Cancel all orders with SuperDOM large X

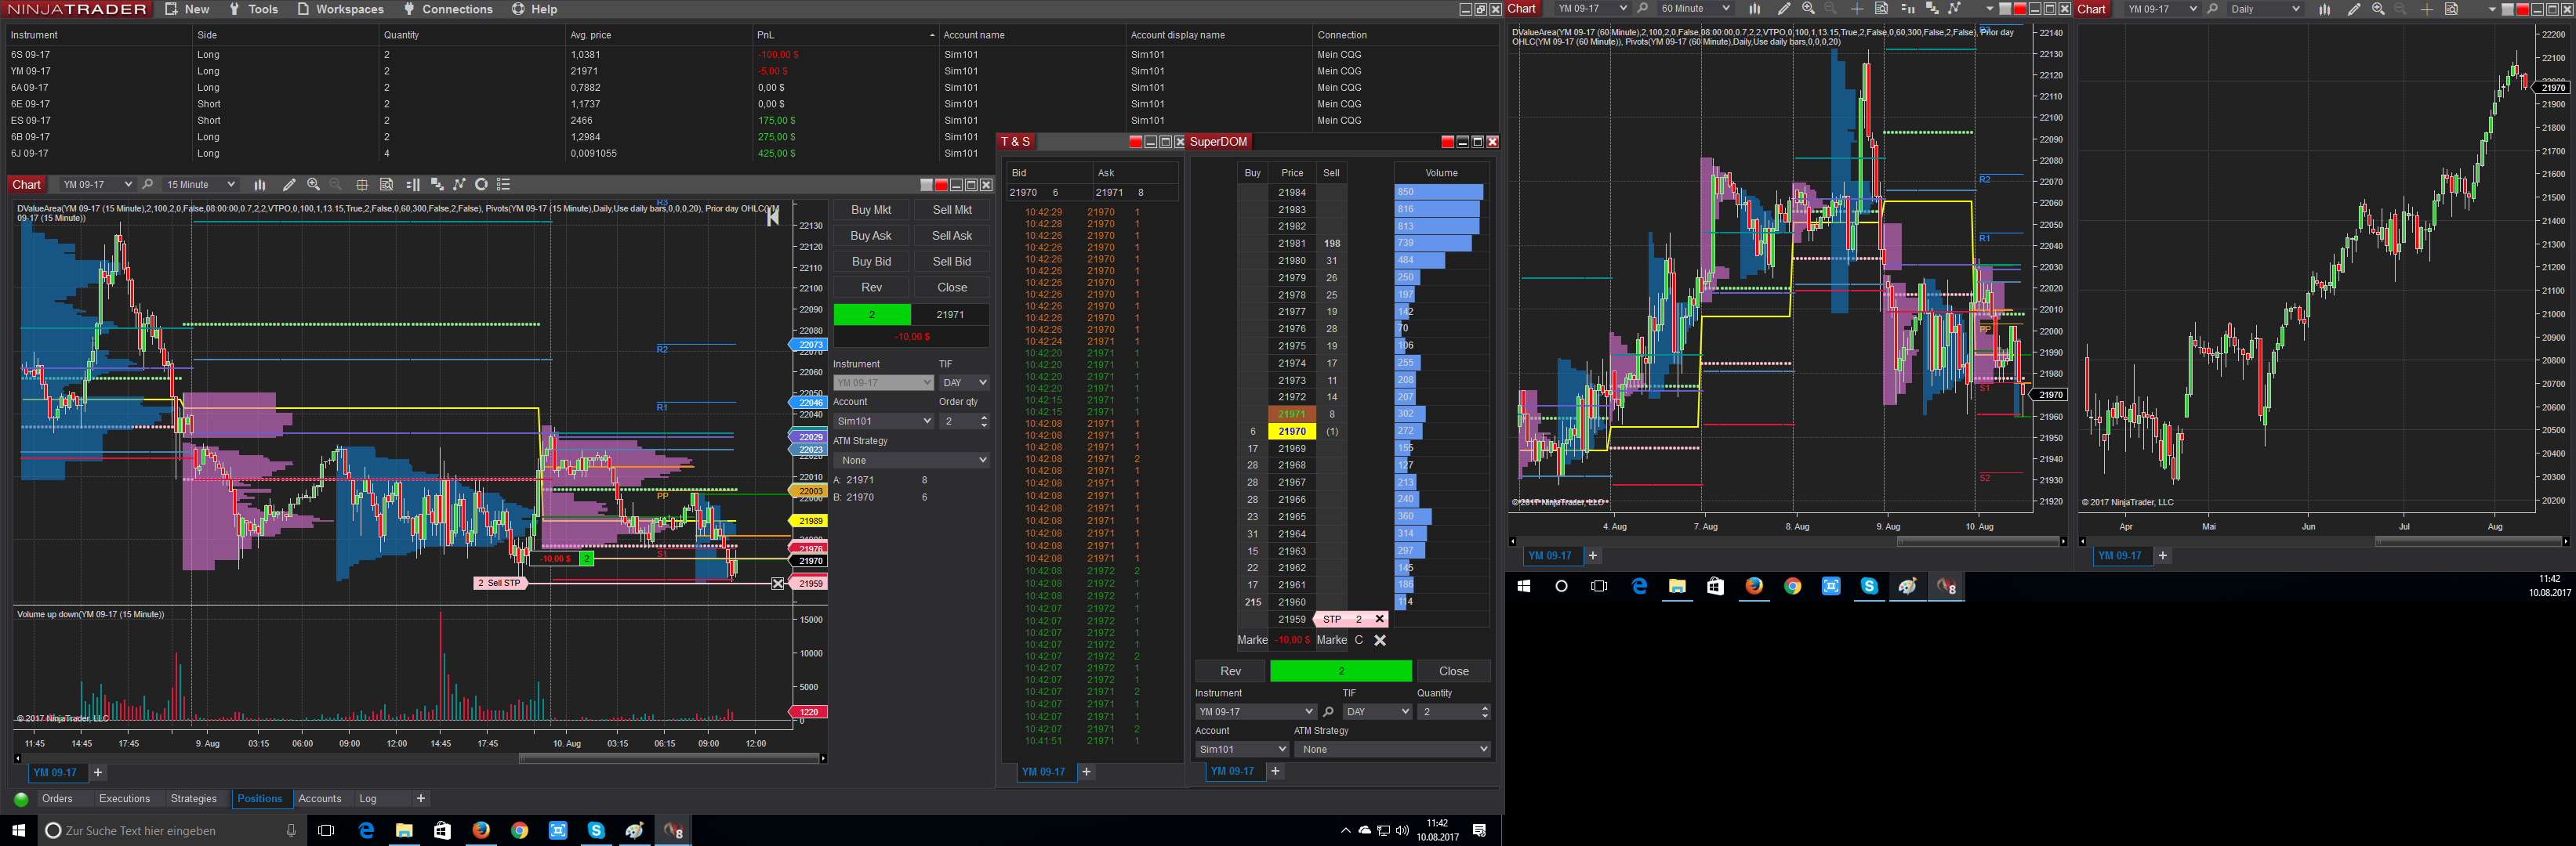[x=1380, y=640]
